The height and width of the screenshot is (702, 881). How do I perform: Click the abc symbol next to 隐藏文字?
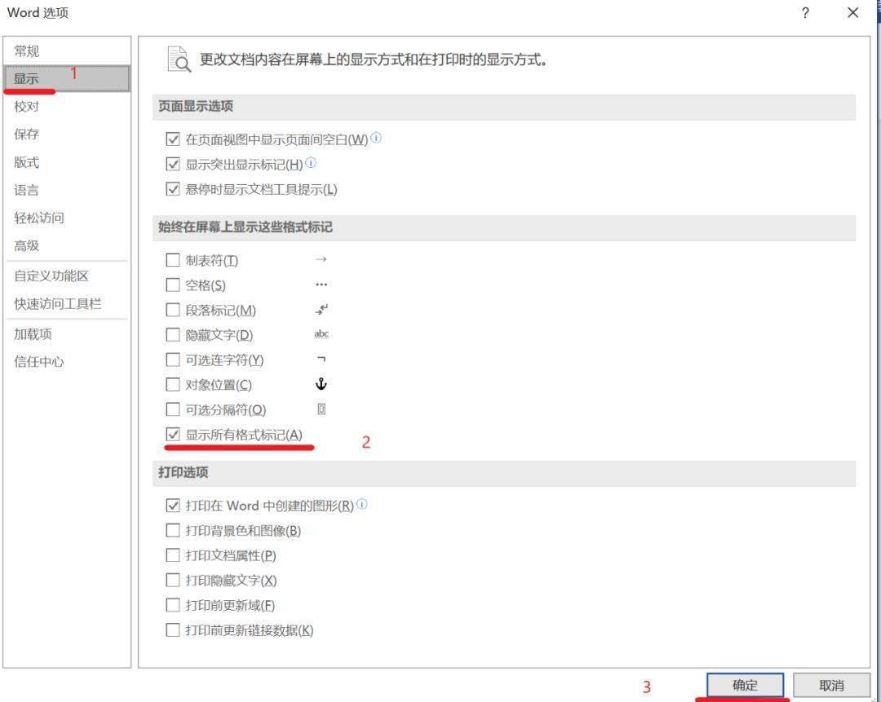(321, 333)
